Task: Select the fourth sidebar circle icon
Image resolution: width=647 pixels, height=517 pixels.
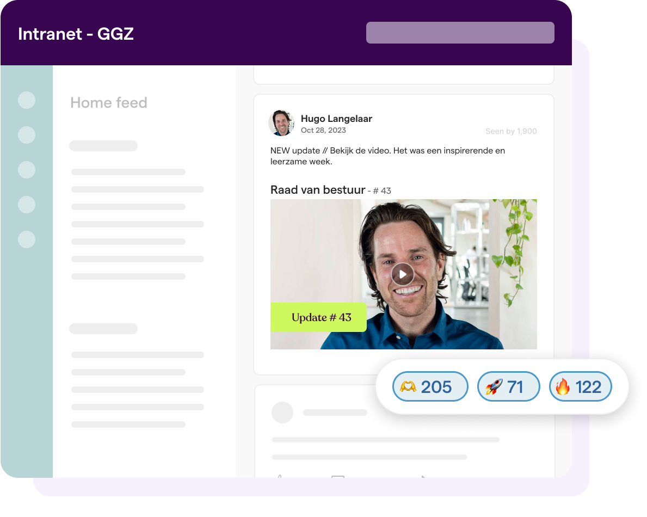Action: 27,205
